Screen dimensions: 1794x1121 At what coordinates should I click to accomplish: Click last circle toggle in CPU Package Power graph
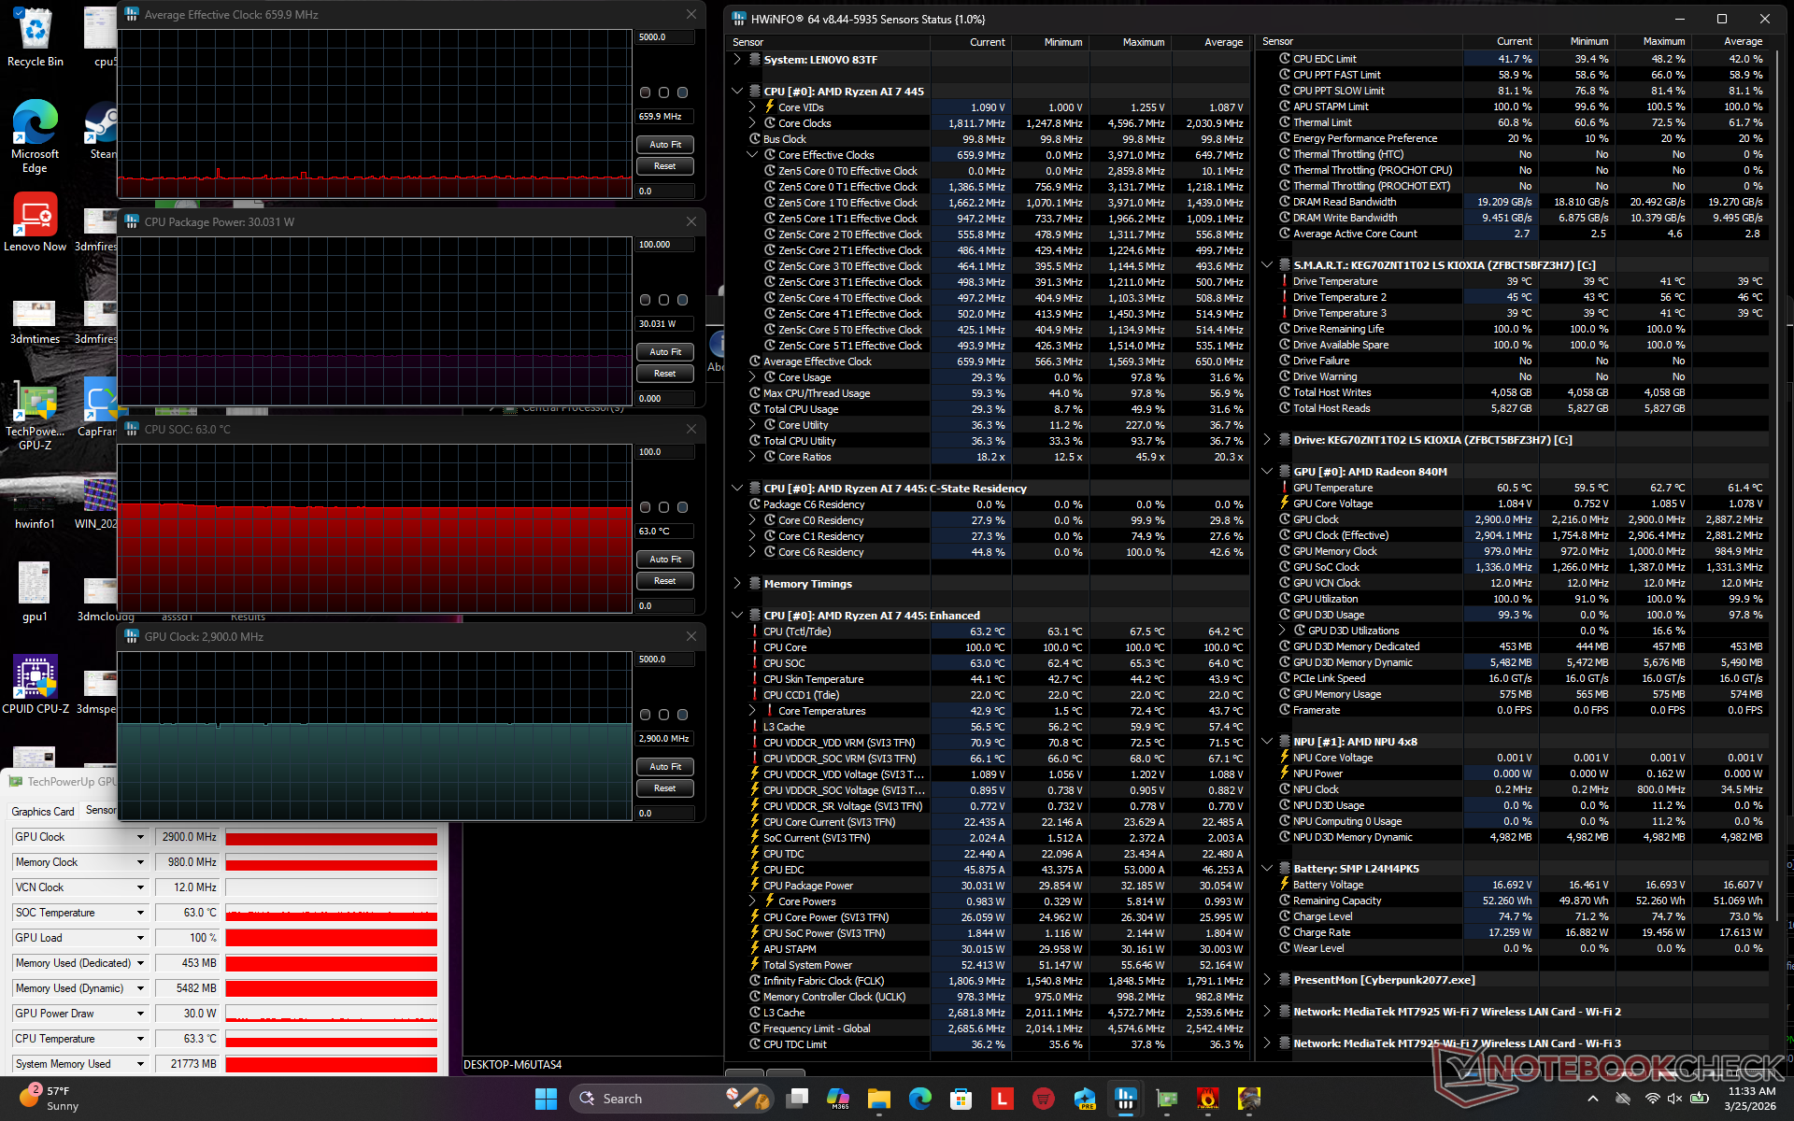click(x=682, y=300)
